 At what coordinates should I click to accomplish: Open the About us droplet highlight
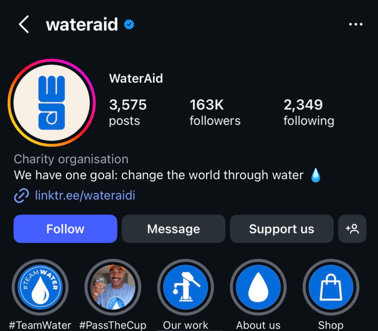(258, 287)
